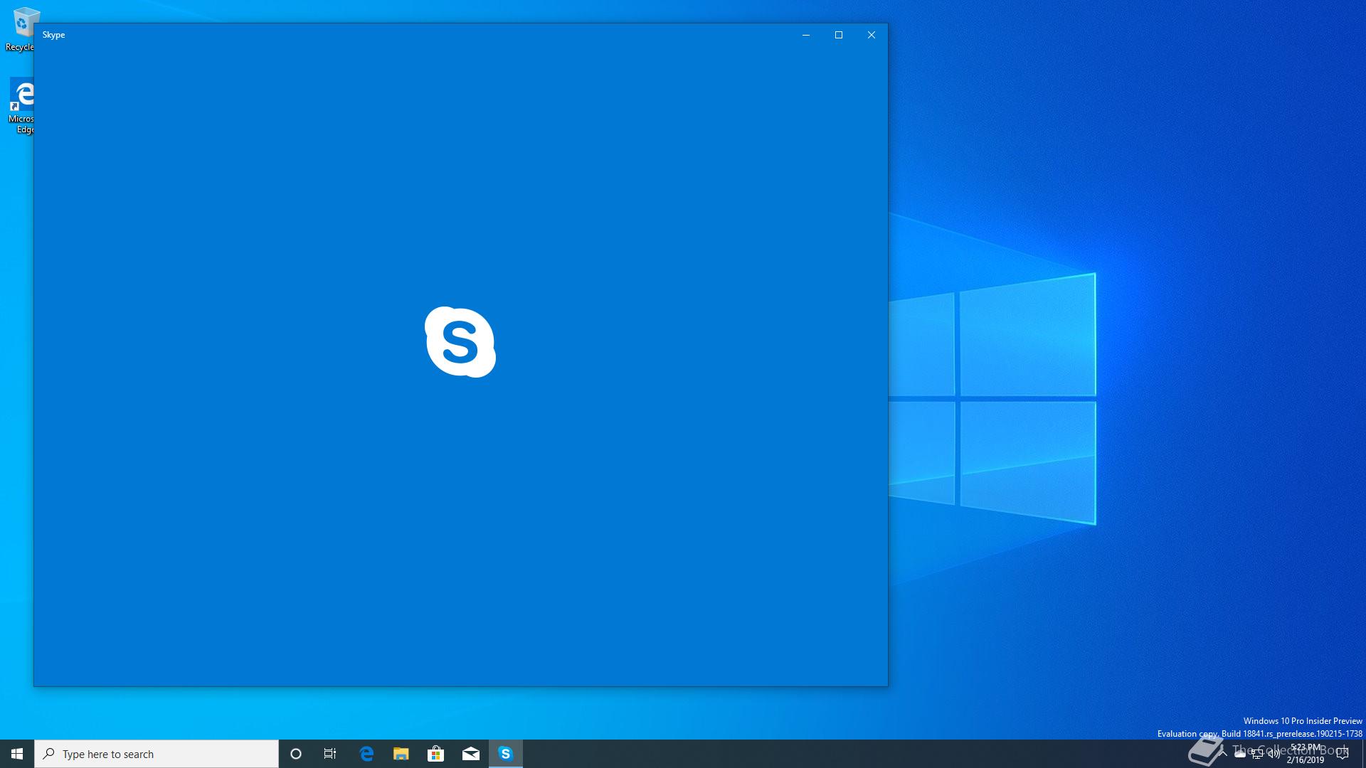This screenshot has width=1366, height=768.
Task: Select the Microsoft Edge desktop shortcut
Action: pyautogui.click(x=21, y=106)
